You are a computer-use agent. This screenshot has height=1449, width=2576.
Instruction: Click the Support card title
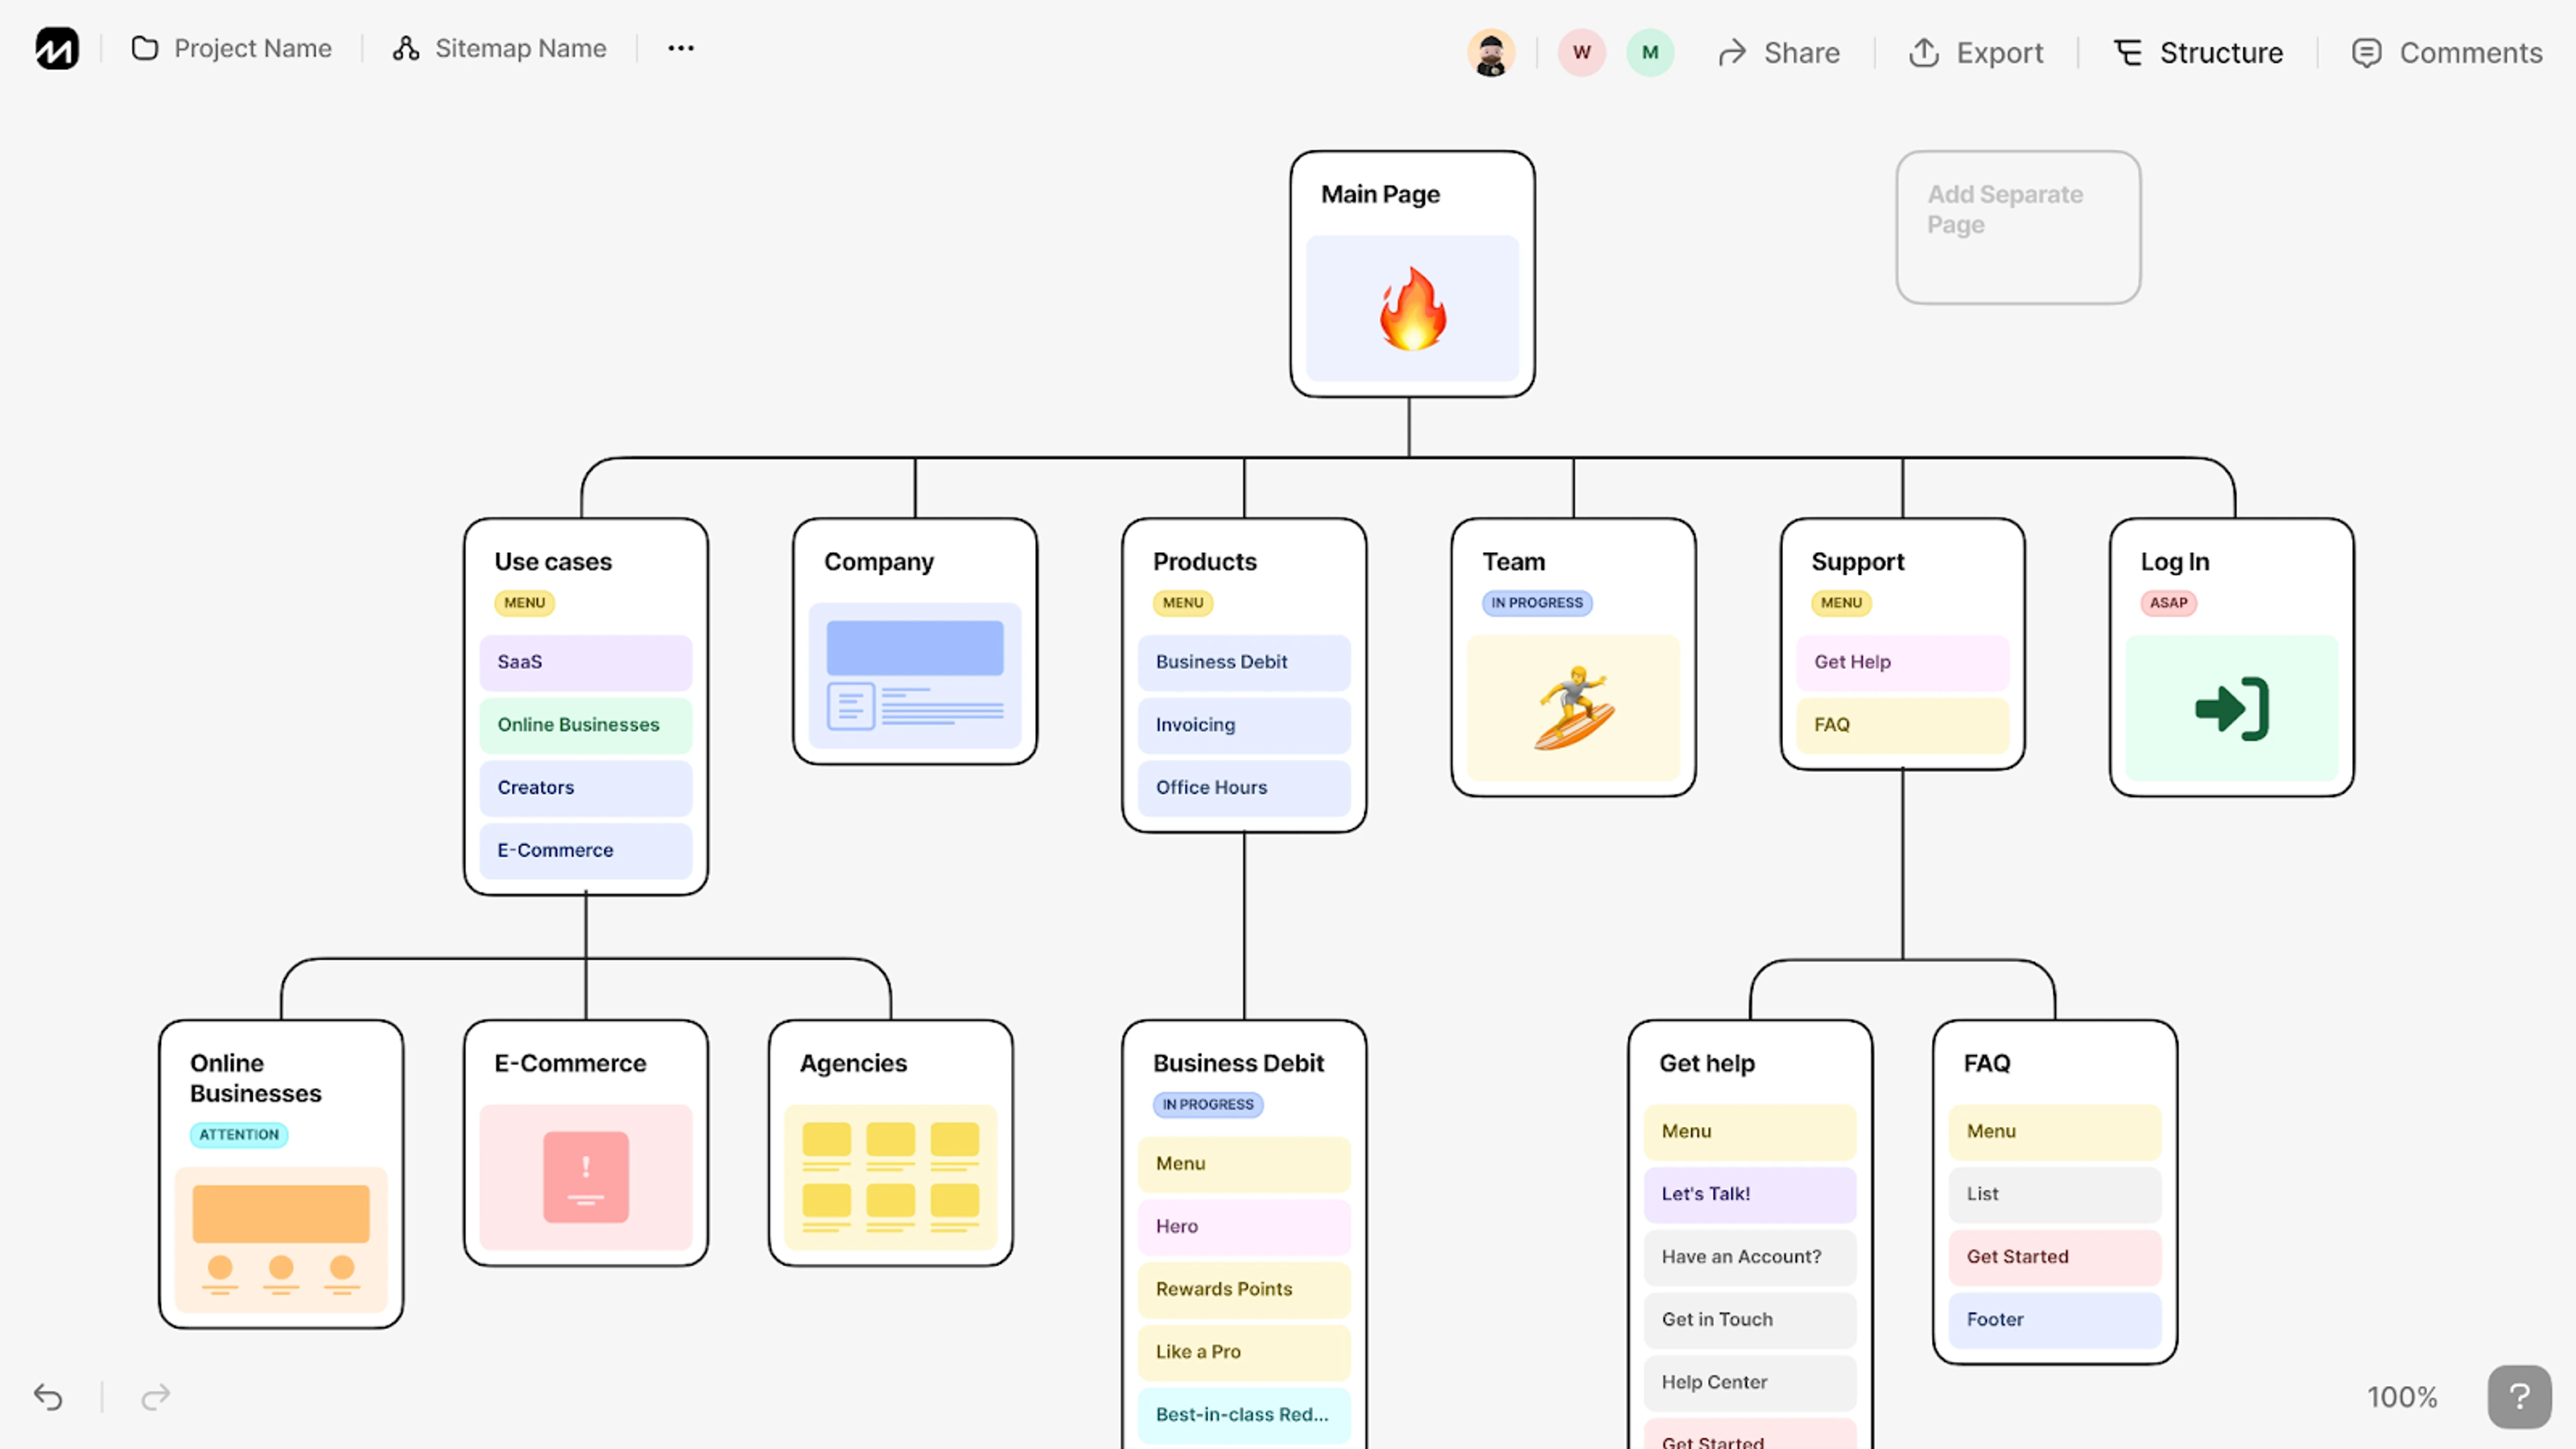[1857, 562]
